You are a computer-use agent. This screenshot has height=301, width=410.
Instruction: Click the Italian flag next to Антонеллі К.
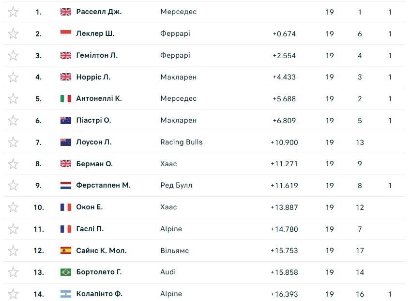point(66,99)
